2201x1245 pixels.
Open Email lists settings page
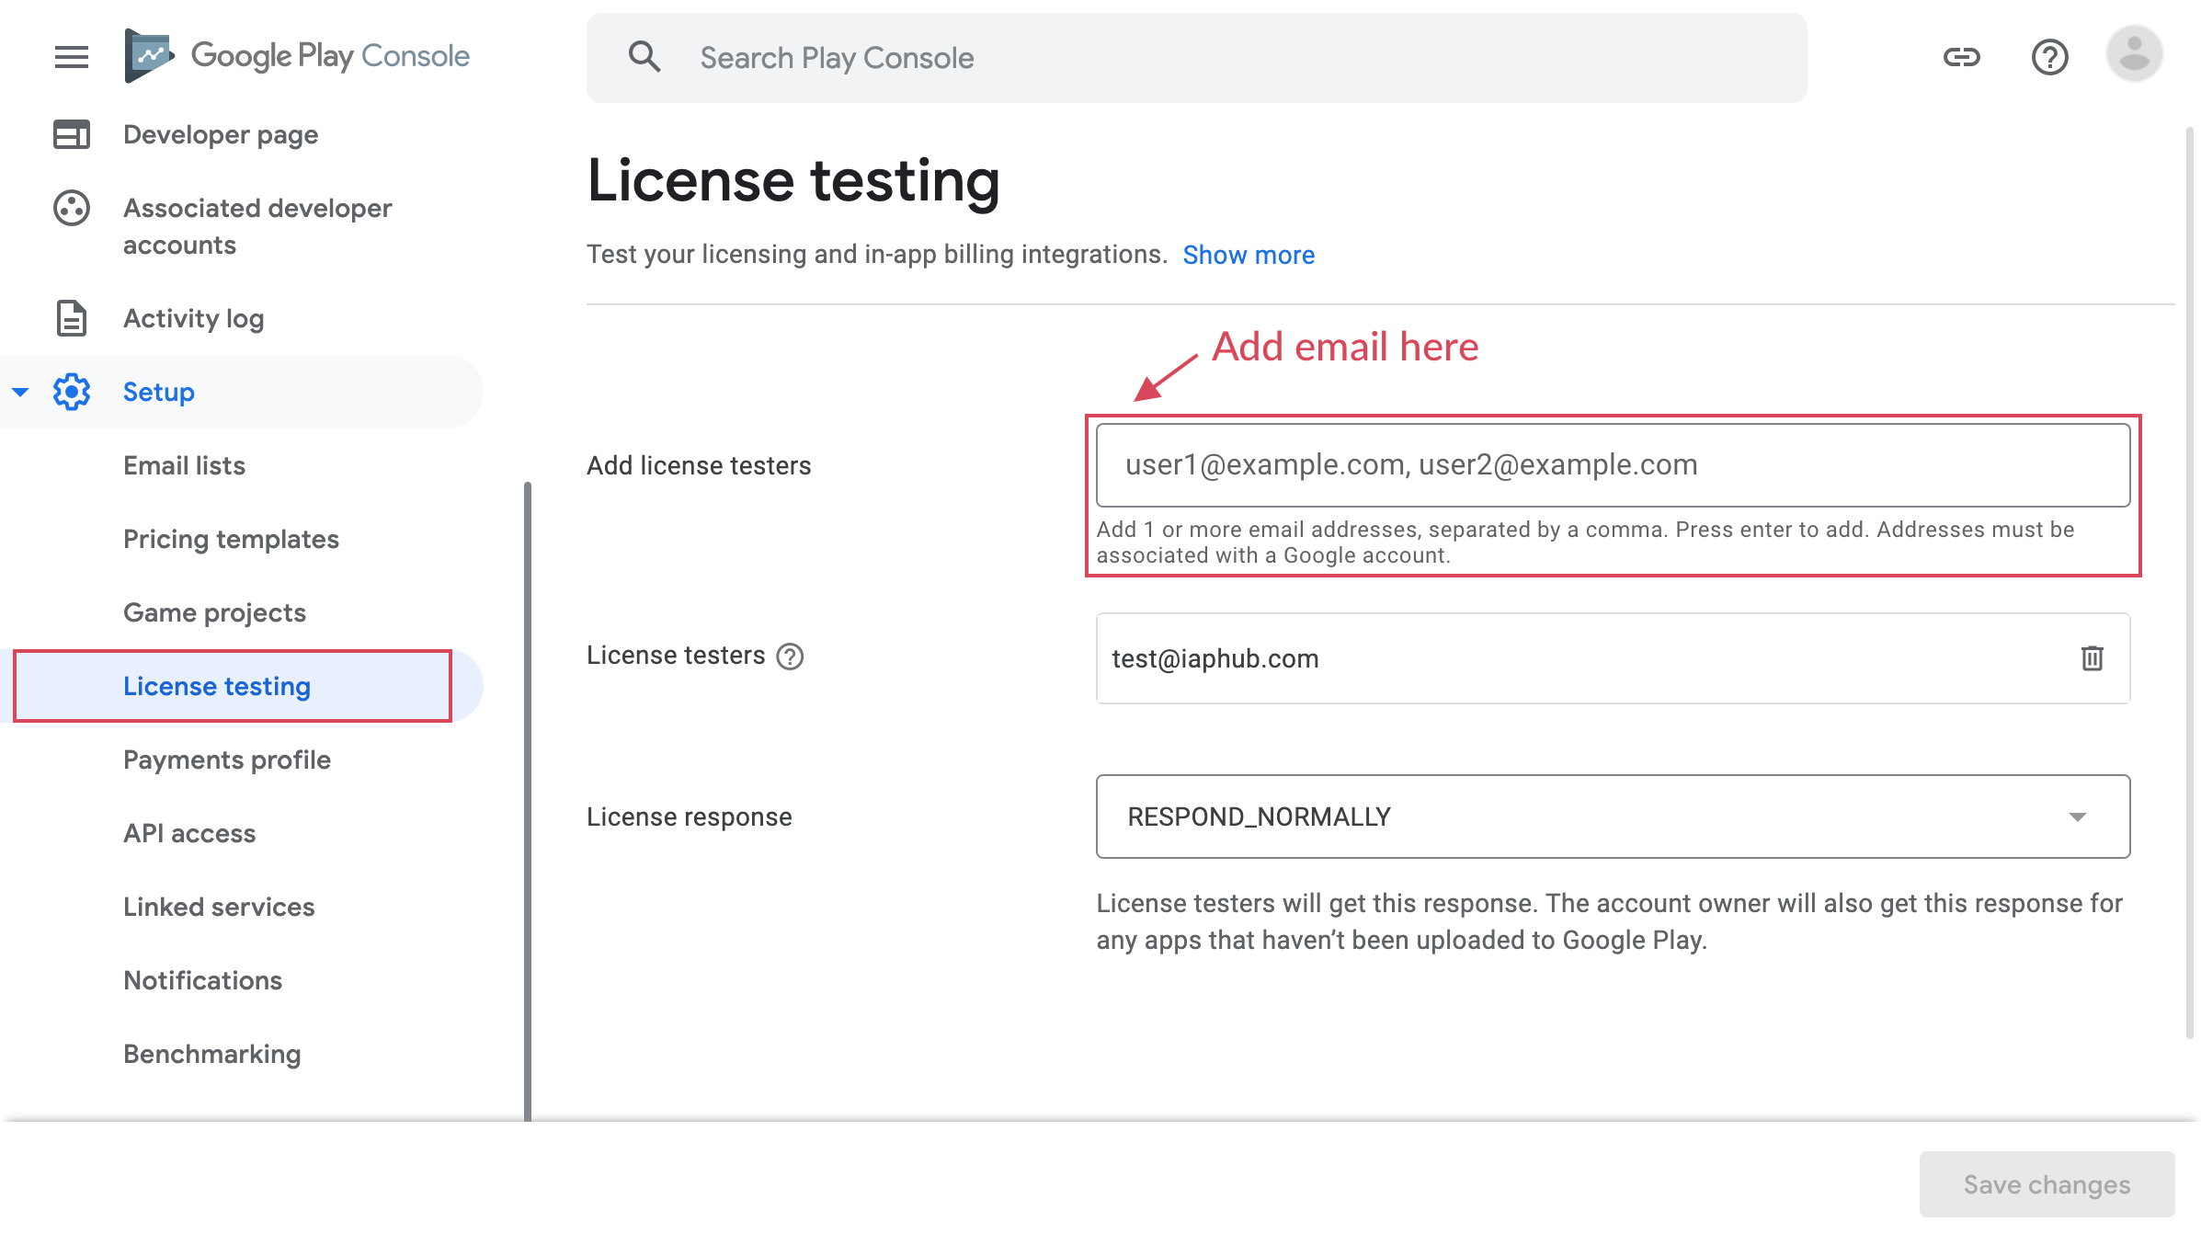(x=184, y=465)
